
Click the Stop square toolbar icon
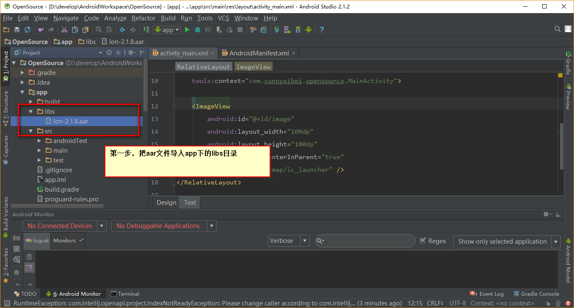coord(240,30)
